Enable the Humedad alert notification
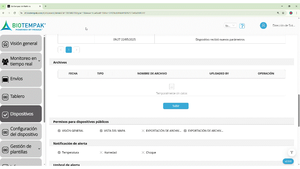 click(x=101, y=152)
